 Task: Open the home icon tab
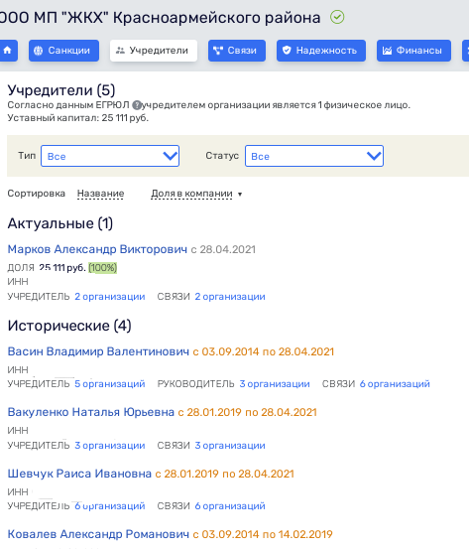pos(8,51)
